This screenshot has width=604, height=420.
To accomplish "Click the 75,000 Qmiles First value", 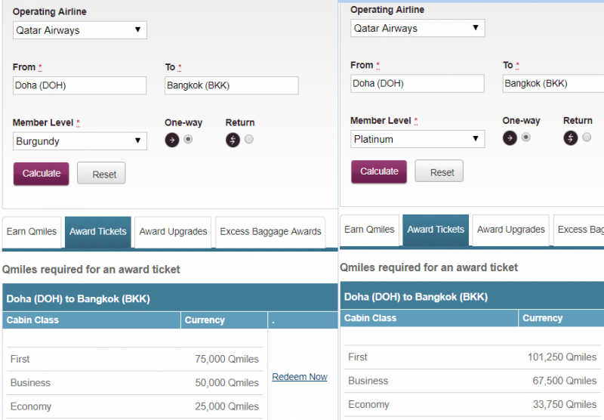I will 227,359.
